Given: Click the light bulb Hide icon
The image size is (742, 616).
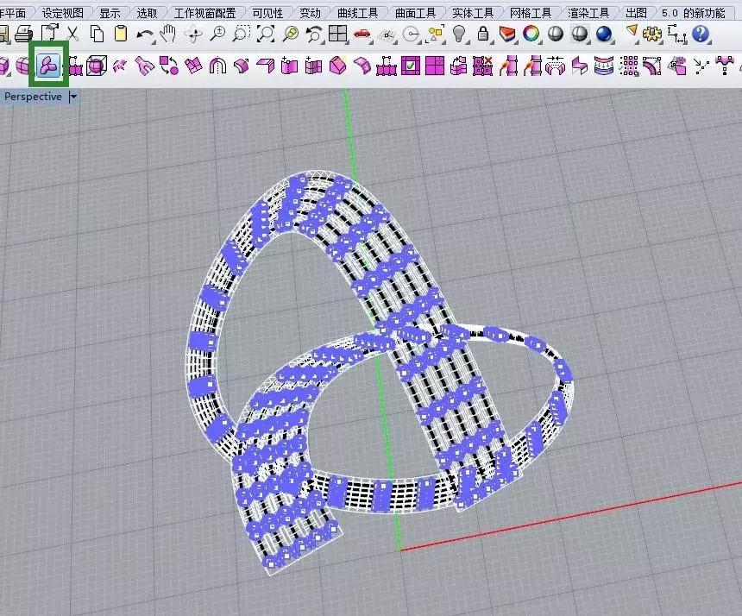Looking at the screenshot, I should [x=459, y=34].
